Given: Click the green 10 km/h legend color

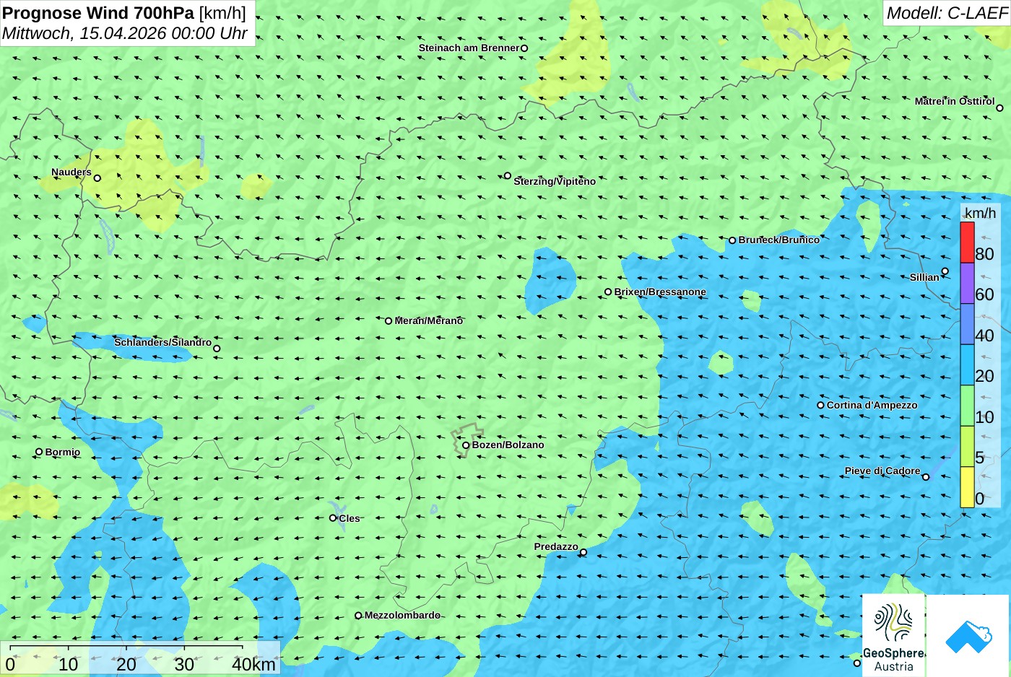Looking at the screenshot, I should (x=967, y=406).
